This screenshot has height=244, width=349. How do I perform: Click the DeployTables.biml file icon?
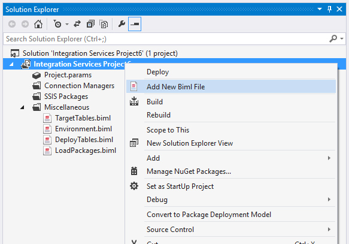[x=47, y=140]
